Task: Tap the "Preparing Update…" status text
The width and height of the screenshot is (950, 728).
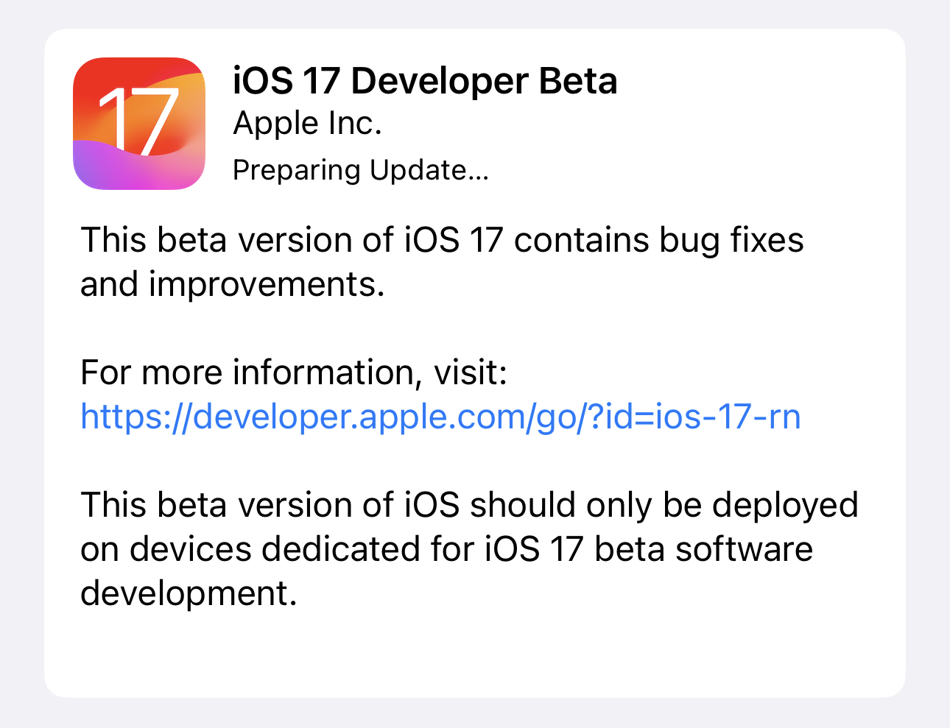Action: pos(360,170)
